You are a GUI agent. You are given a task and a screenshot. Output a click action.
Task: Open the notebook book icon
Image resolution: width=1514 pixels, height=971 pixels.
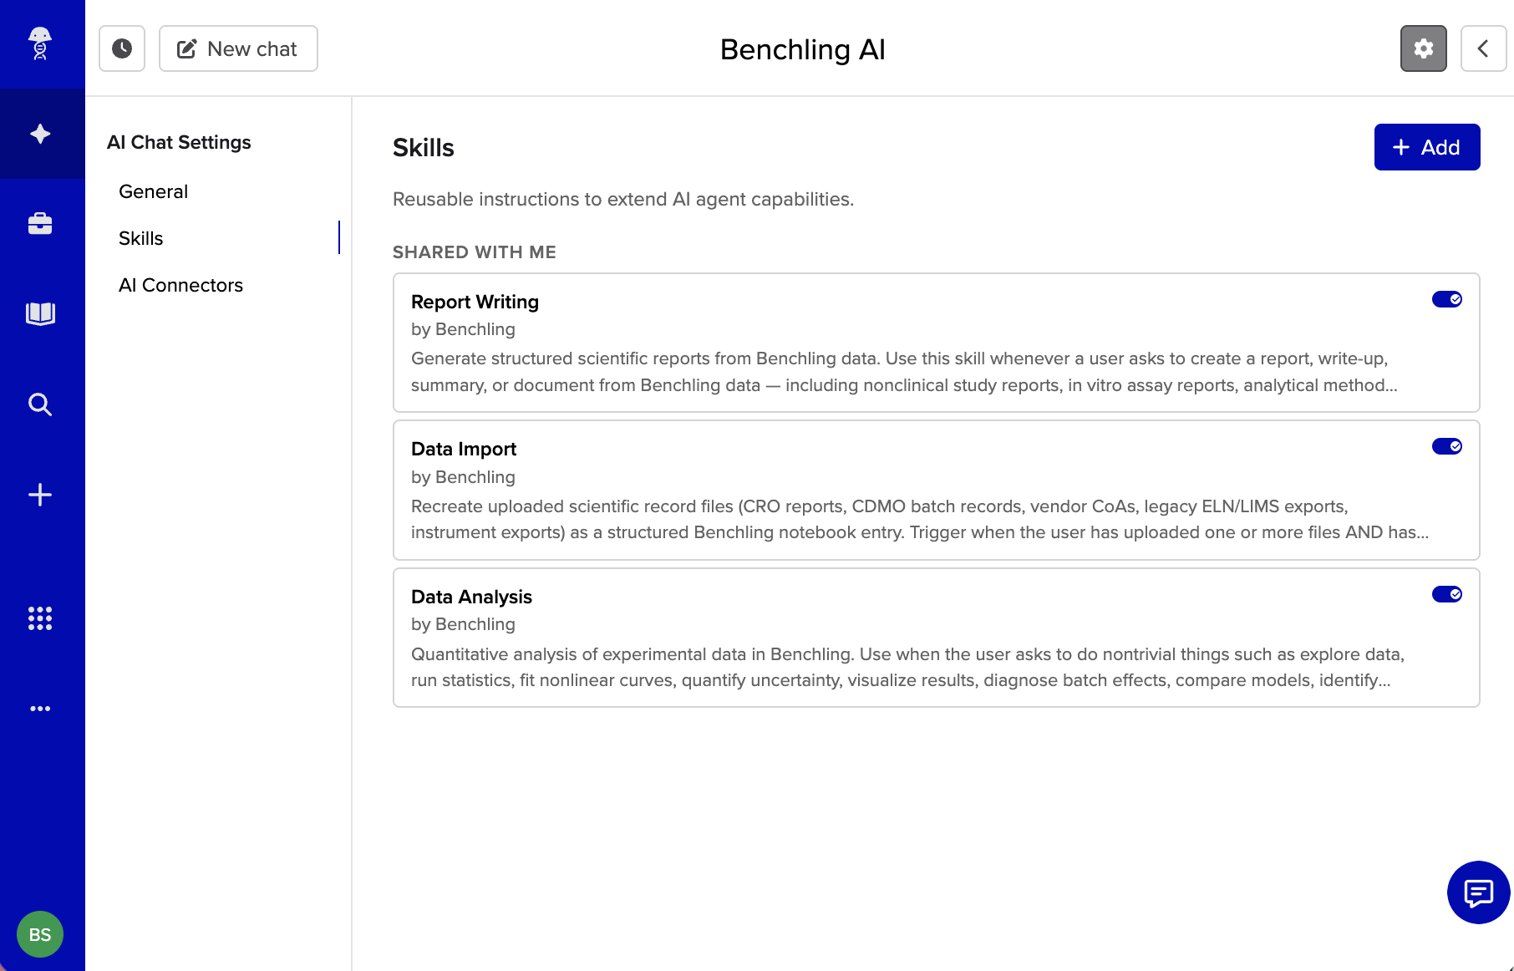[x=40, y=314]
